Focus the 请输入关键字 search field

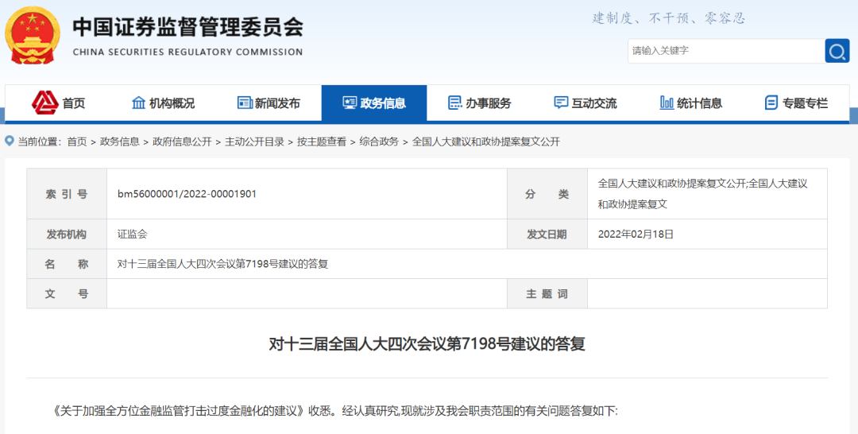726,51
